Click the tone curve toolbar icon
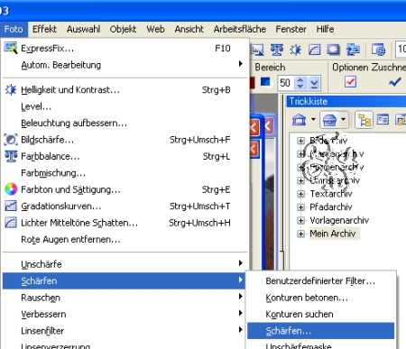The image size is (406, 349). 314,50
